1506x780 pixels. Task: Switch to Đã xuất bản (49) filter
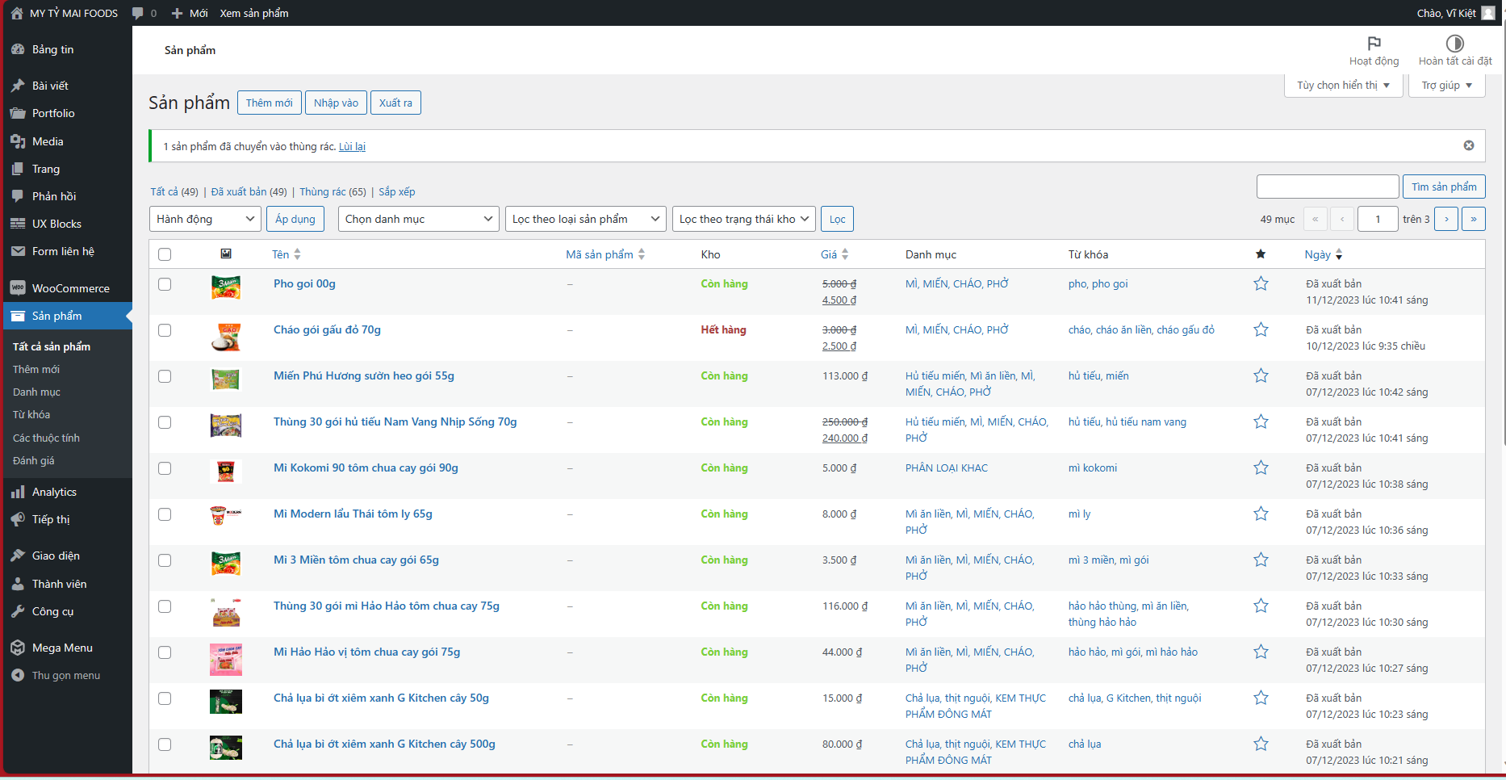(249, 191)
